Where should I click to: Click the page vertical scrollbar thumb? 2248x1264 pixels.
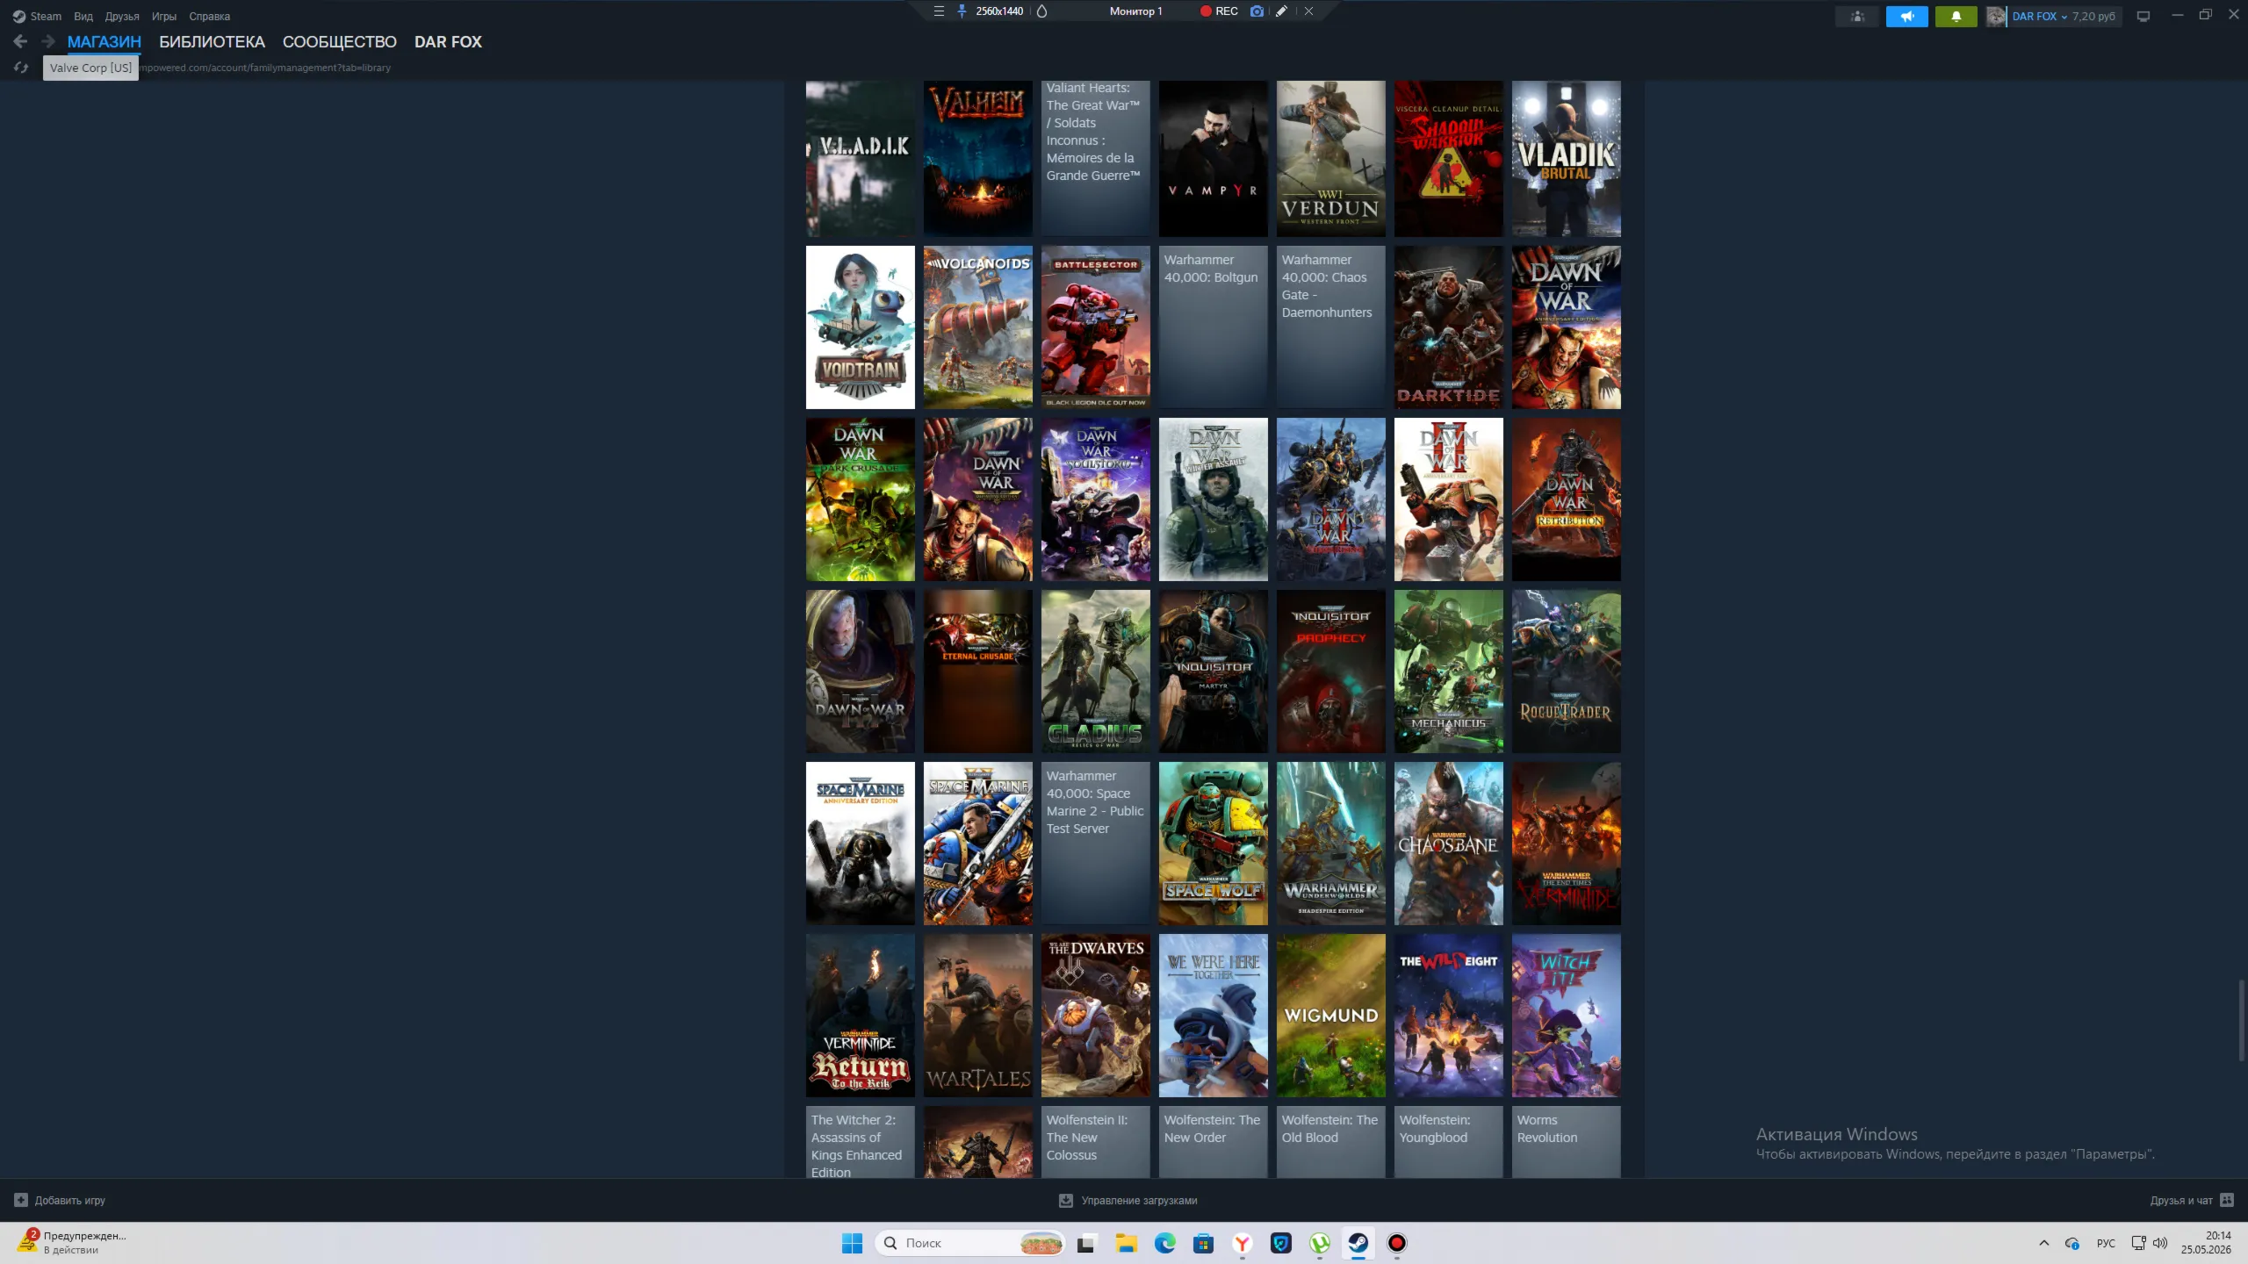pyautogui.click(x=2242, y=1020)
